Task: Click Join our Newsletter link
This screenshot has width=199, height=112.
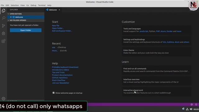Action: [x=61, y=83]
